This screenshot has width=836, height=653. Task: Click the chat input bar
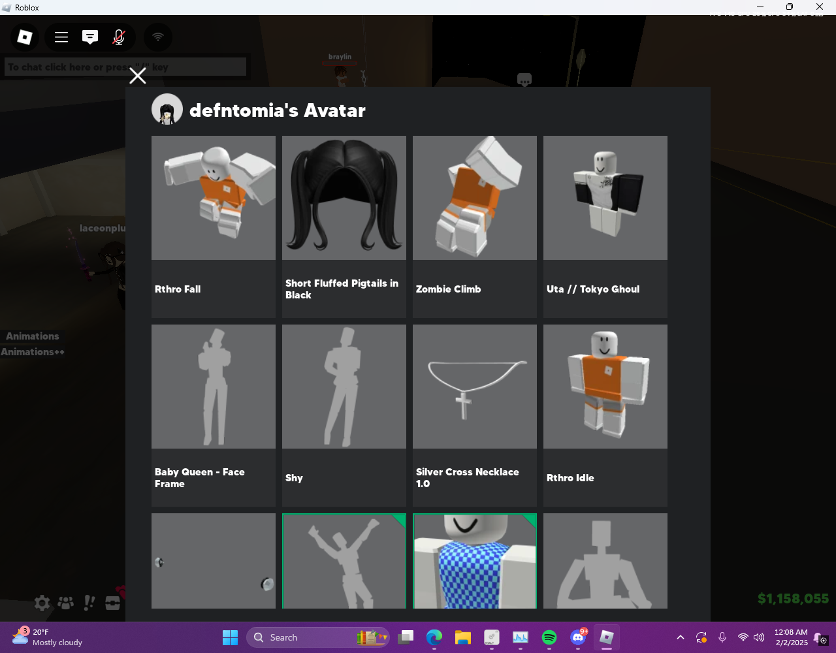(125, 67)
